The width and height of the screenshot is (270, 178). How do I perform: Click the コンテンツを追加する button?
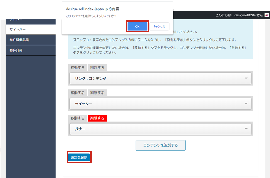160,145
